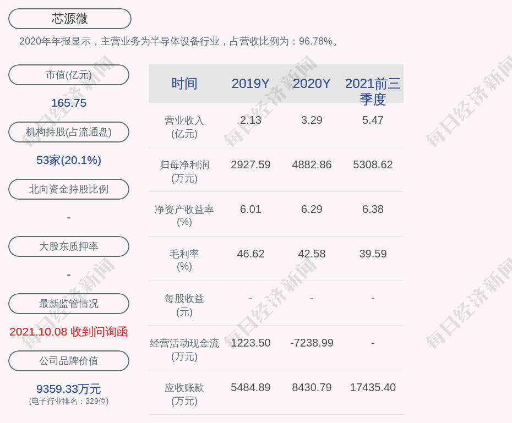
Task: Click the 电子行业排名：329位 note
Action: tap(69, 401)
